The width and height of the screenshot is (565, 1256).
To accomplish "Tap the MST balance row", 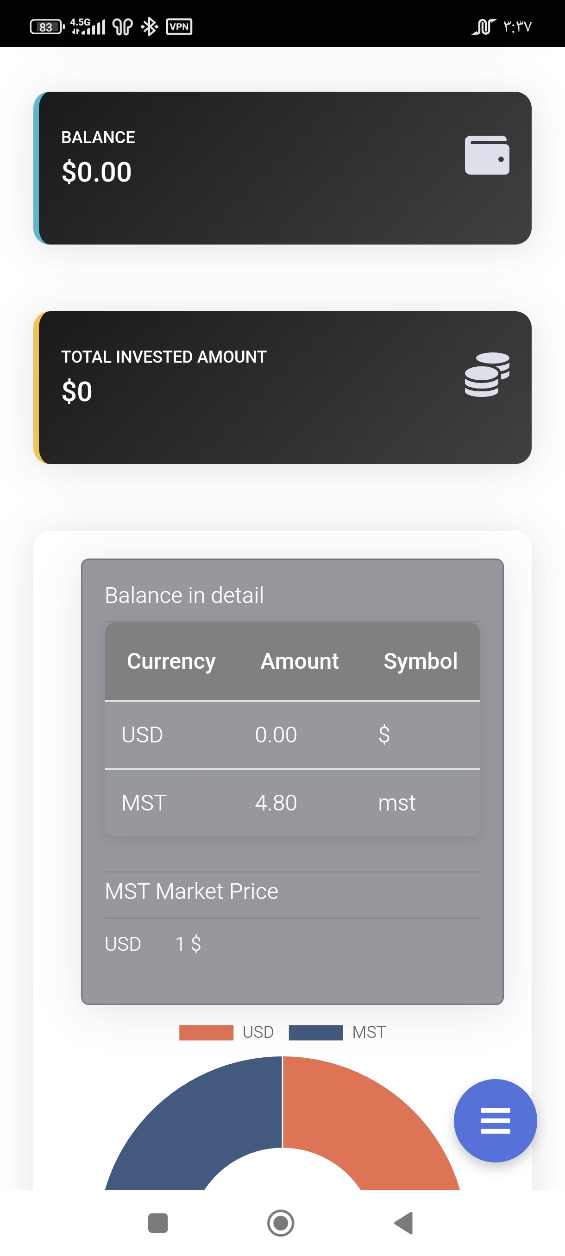I will point(292,803).
